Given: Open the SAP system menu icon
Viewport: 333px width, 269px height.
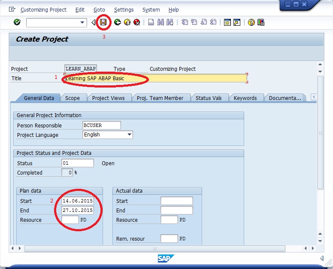Looking at the screenshot, I should pyautogui.click(x=12, y=9).
